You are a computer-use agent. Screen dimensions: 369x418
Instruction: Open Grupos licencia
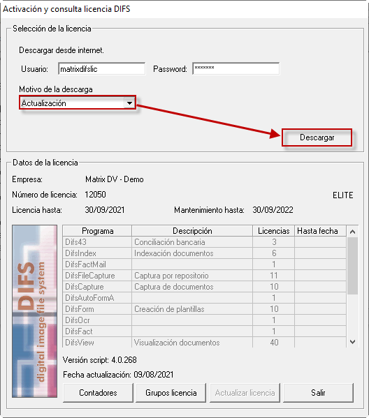coord(171,393)
